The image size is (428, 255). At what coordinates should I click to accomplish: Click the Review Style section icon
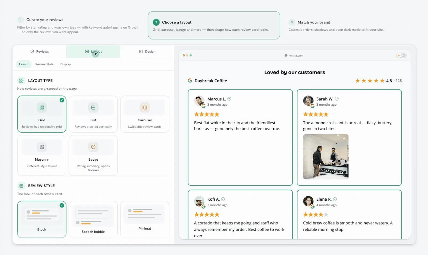21,186
